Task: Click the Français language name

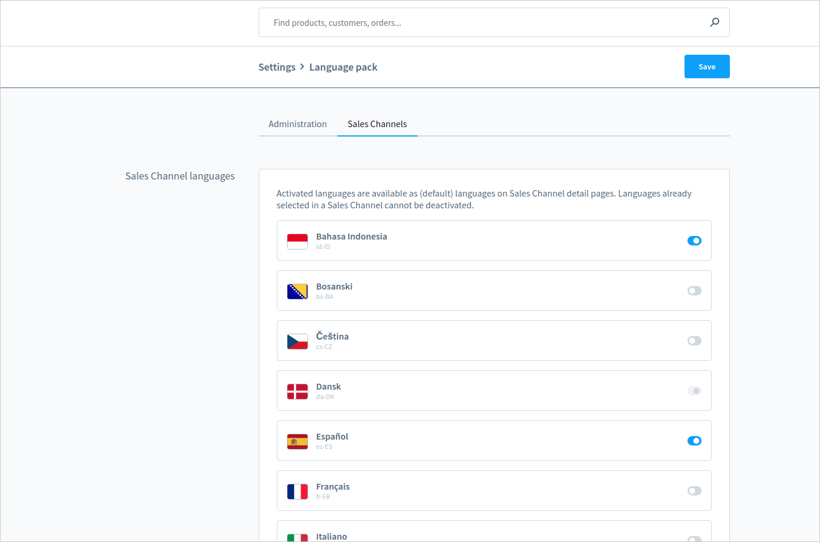Action: [x=333, y=487]
